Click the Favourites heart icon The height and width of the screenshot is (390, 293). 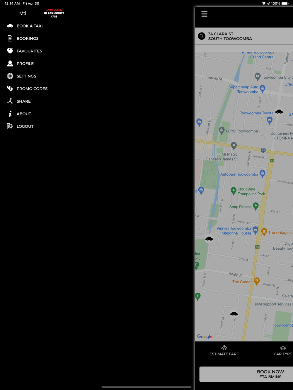point(10,51)
